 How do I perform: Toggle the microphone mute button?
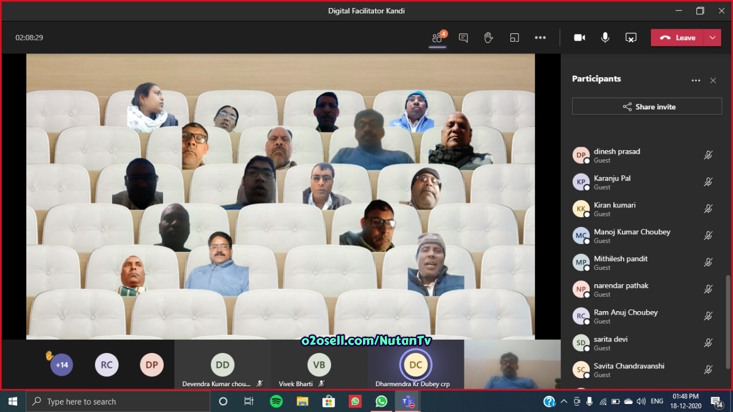click(x=605, y=38)
